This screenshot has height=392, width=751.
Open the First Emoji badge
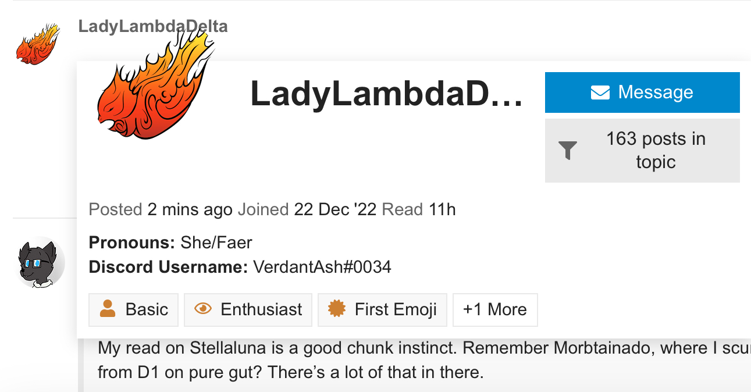pos(382,309)
